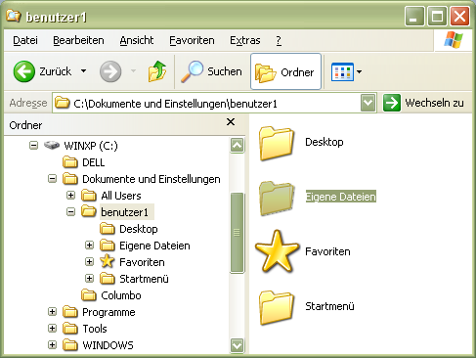Expand the Tools tree node
Viewport: 476px width, 358px height.
point(52,328)
